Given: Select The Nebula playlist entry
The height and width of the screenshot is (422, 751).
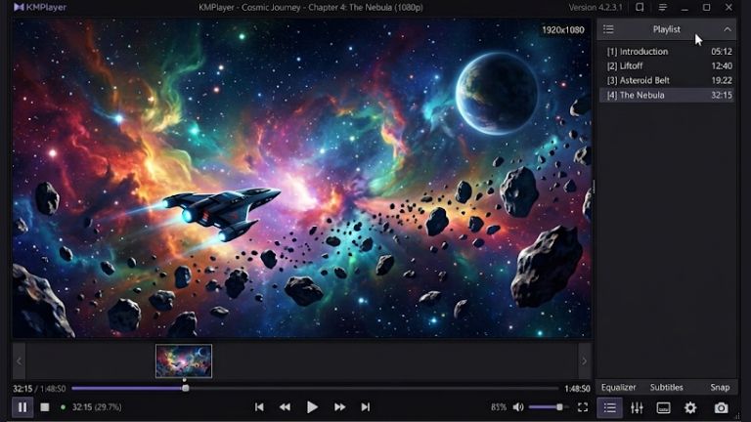Looking at the screenshot, I should (667, 95).
